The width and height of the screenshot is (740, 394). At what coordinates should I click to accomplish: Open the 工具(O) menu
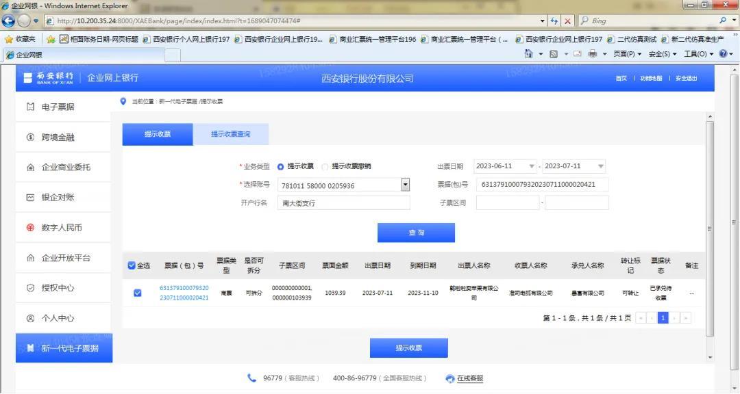click(698, 54)
